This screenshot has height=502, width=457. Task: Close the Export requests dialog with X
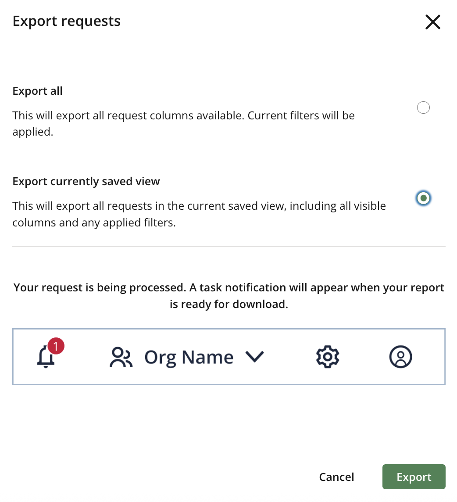(432, 22)
